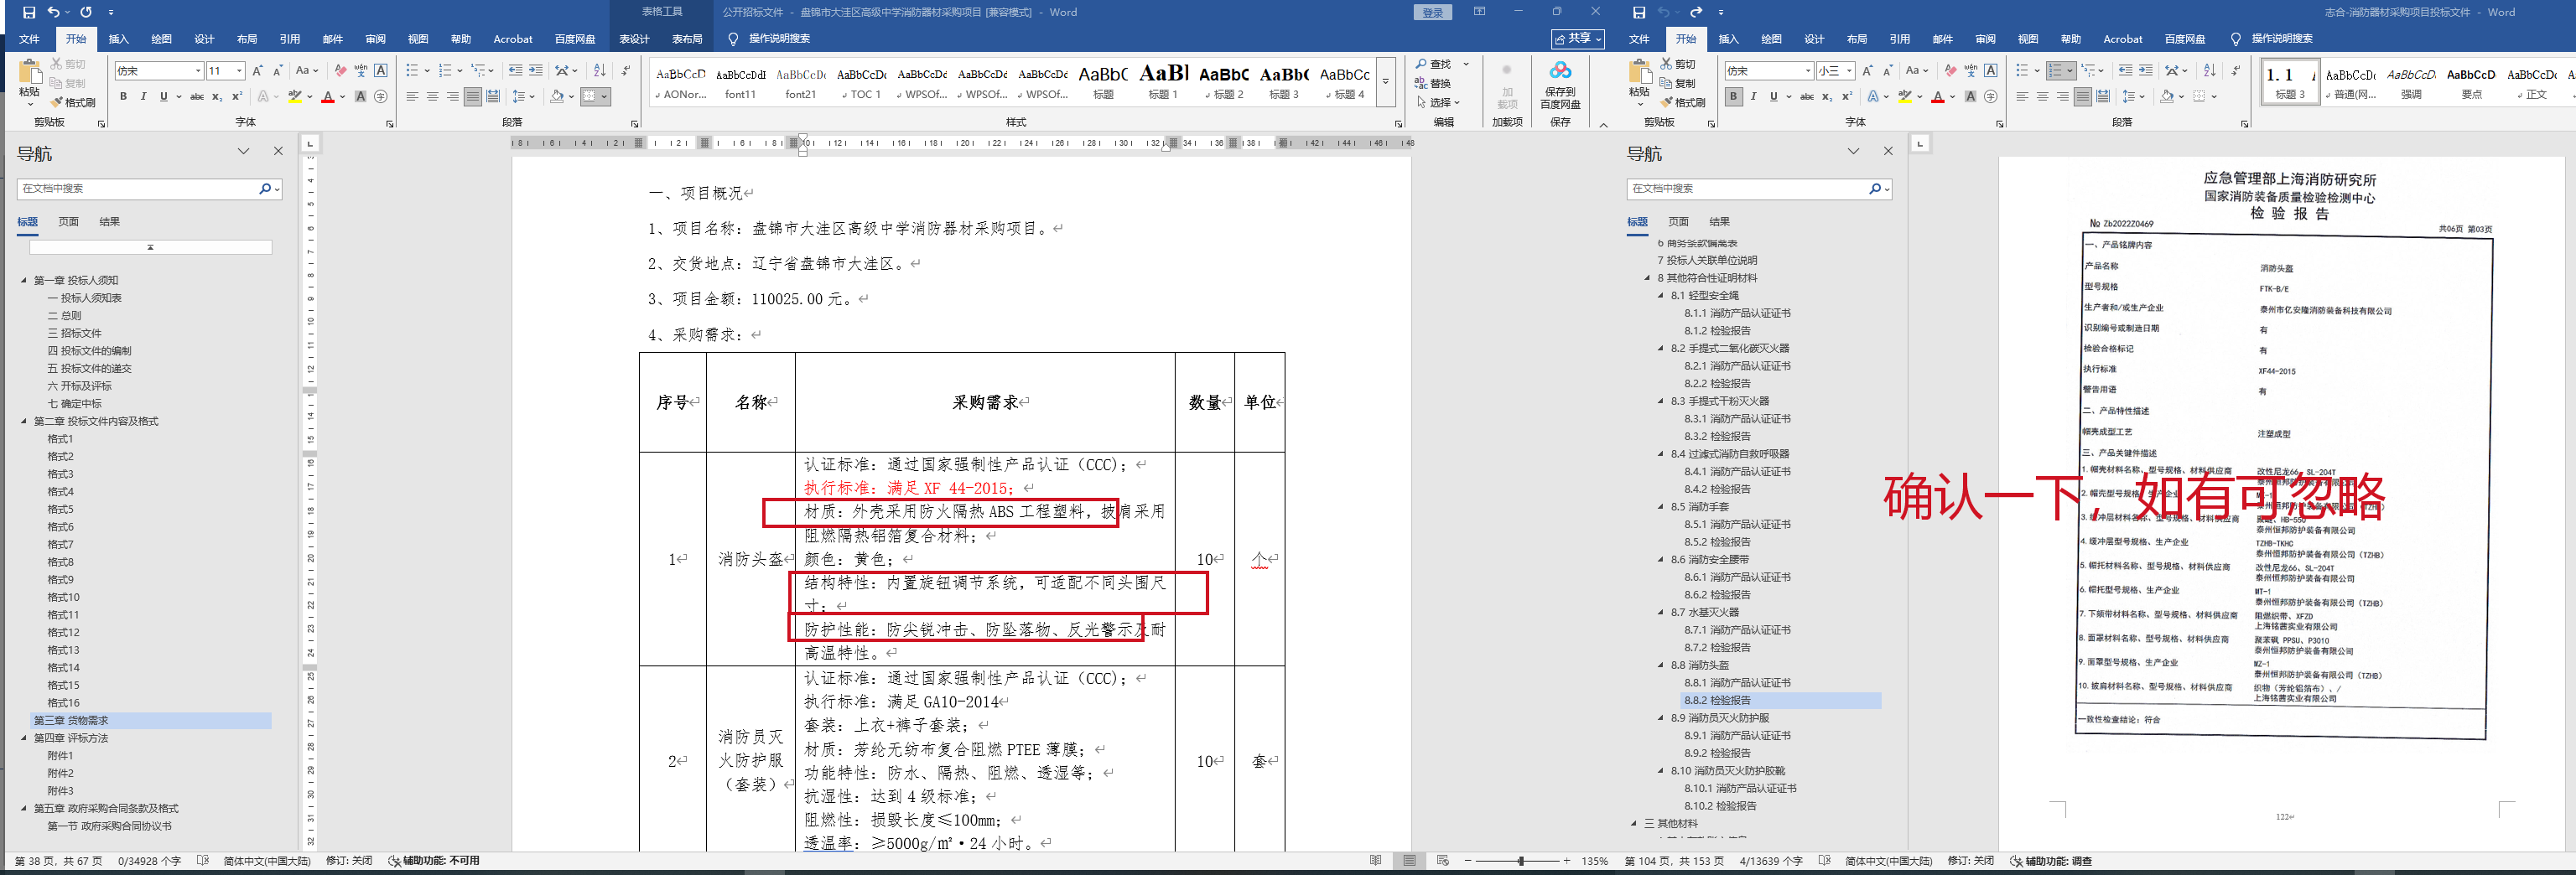Click the 在文档中搜索 search box above 第一章 headings
This screenshot has width=2576, height=875.
138,189
